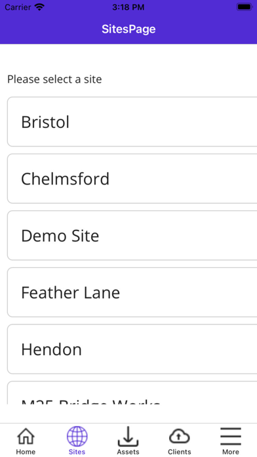Select the partially visible M25 Bridge Works site

coord(132,393)
